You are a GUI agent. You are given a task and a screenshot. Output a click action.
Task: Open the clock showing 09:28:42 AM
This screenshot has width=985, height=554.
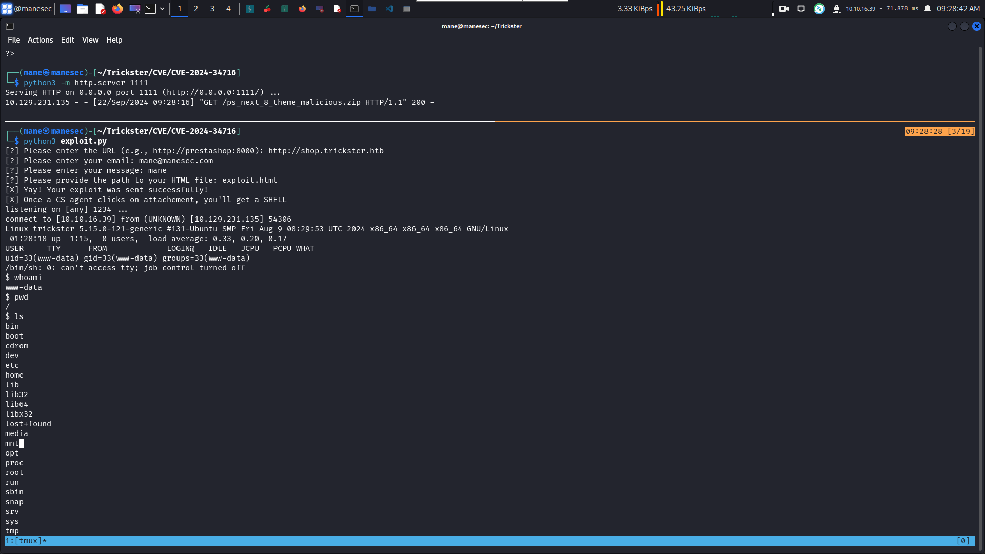click(958, 9)
